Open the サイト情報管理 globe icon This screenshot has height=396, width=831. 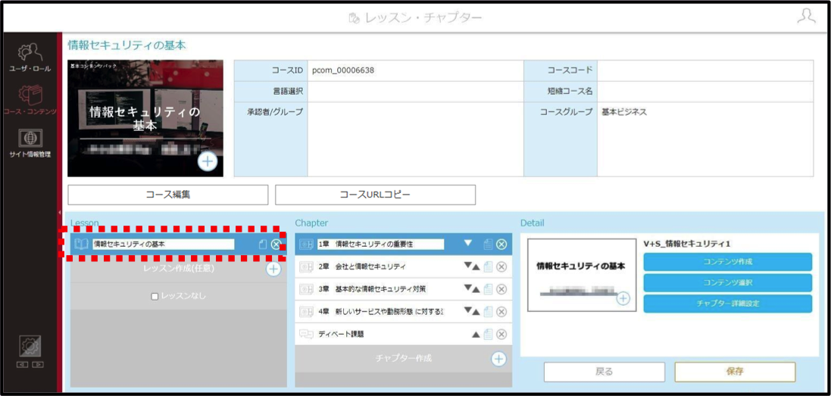[x=30, y=142]
